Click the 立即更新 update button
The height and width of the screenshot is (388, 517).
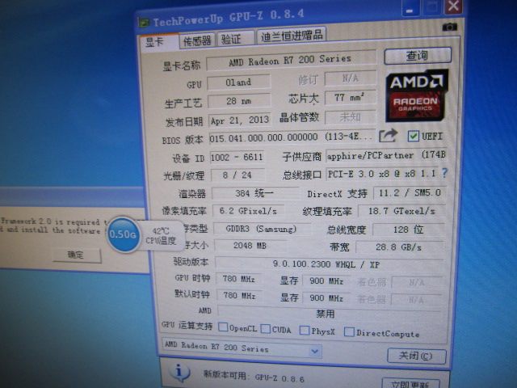(410, 384)
